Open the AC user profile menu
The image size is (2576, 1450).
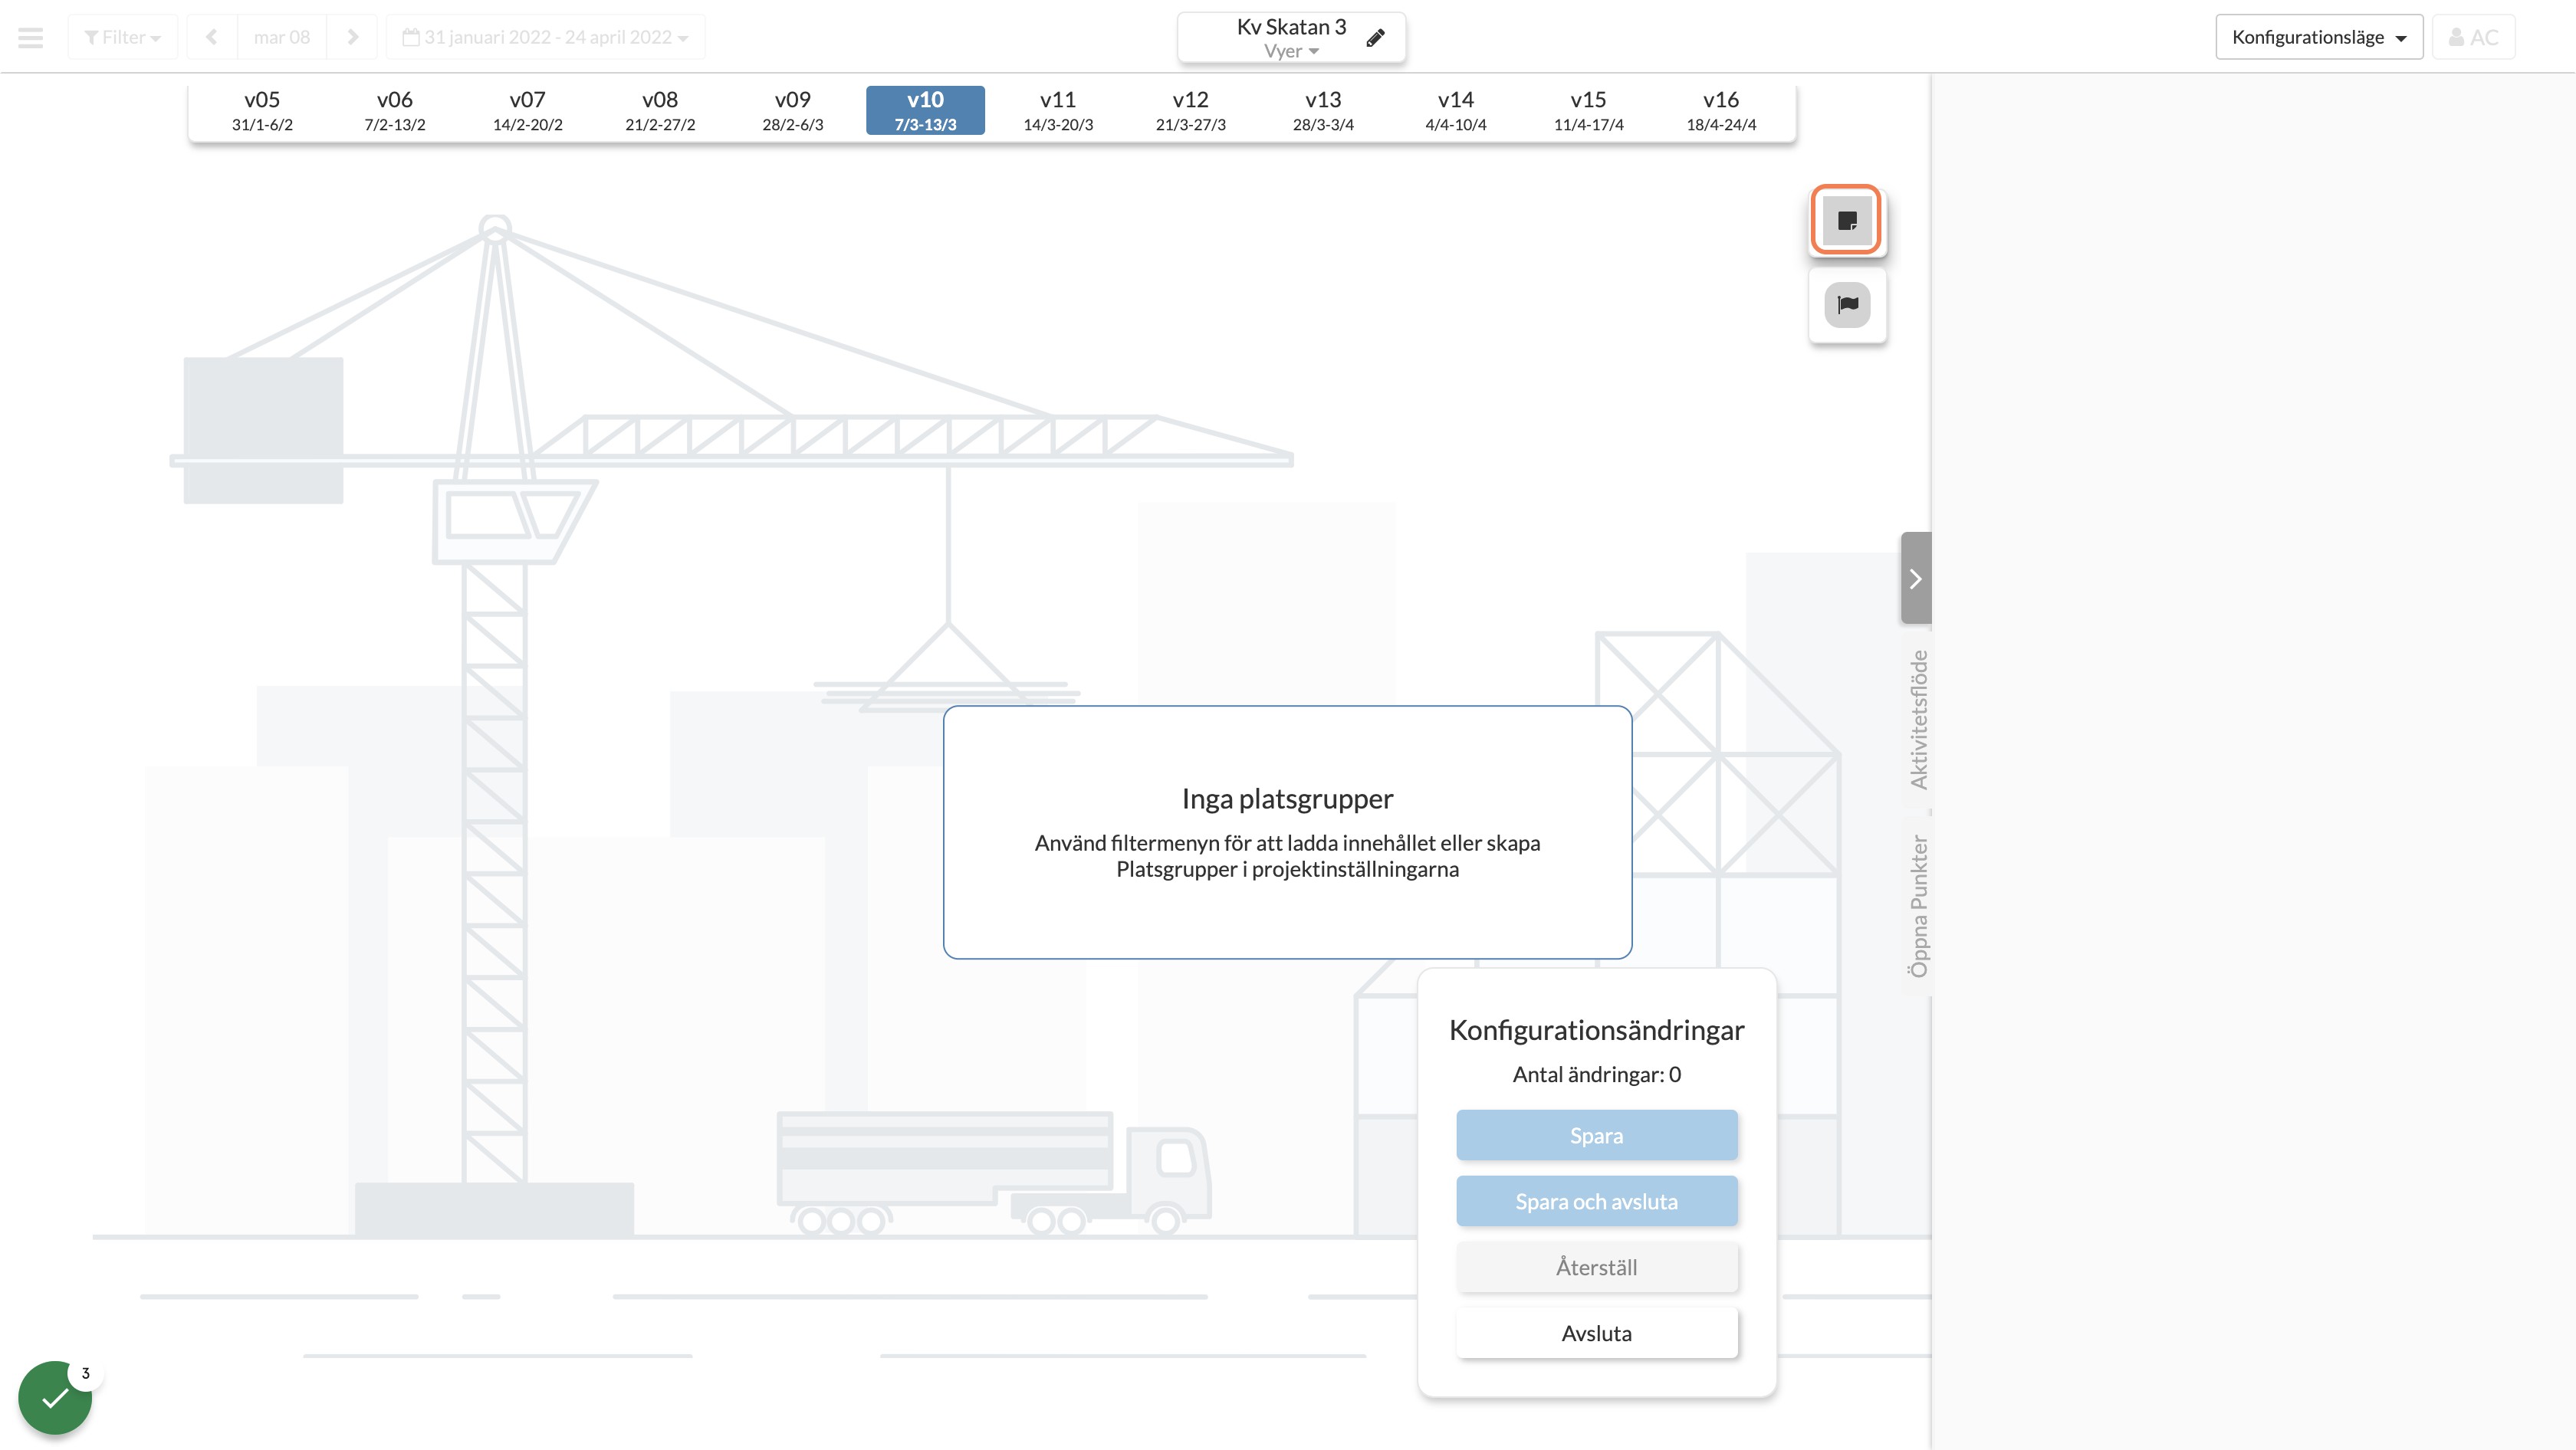tap(2473, 37)
